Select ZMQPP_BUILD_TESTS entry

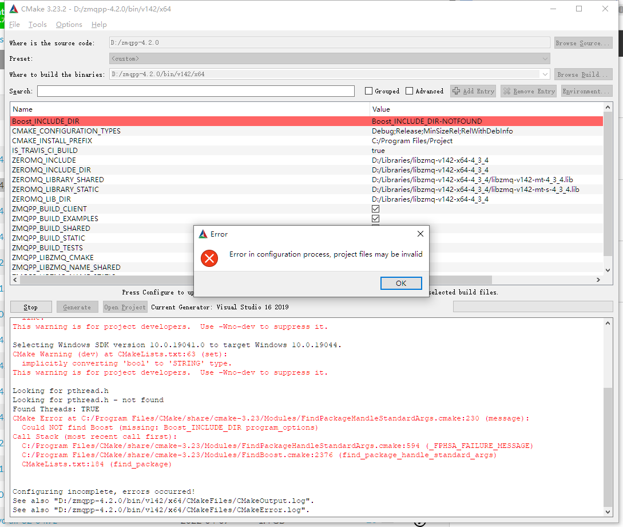pos(47,248)
